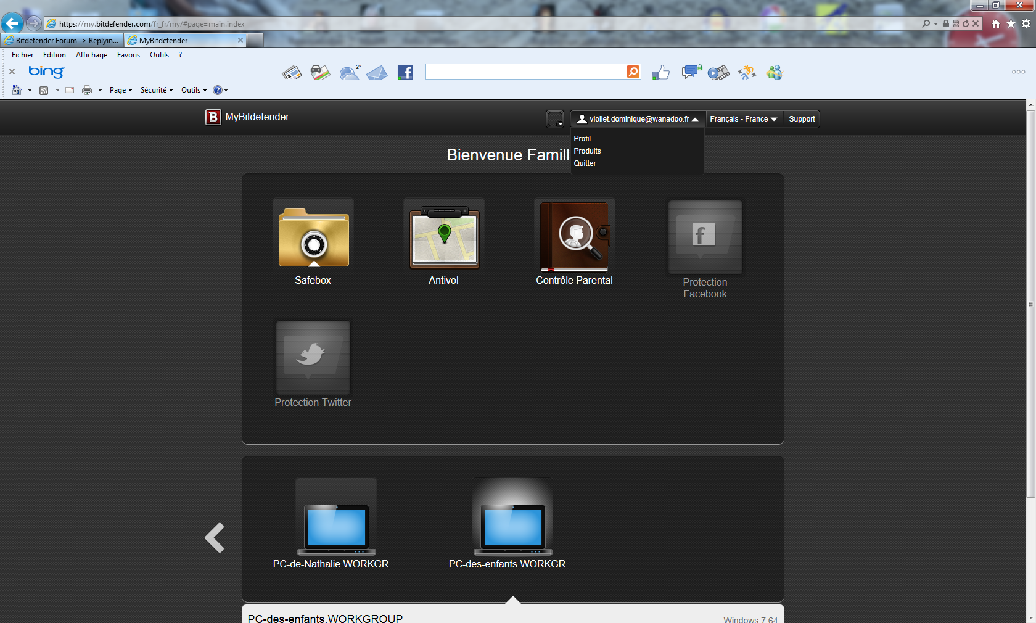Click in the Bing search field
1036x623 pixels.
(526, 72)
